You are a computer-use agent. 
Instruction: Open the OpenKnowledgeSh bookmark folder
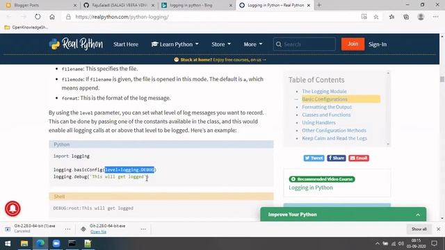click(26, 27)
